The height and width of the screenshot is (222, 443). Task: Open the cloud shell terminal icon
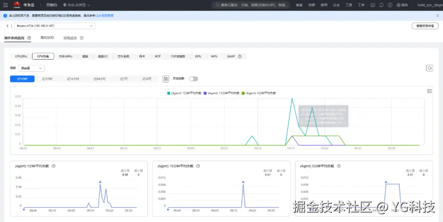(373, 5)
